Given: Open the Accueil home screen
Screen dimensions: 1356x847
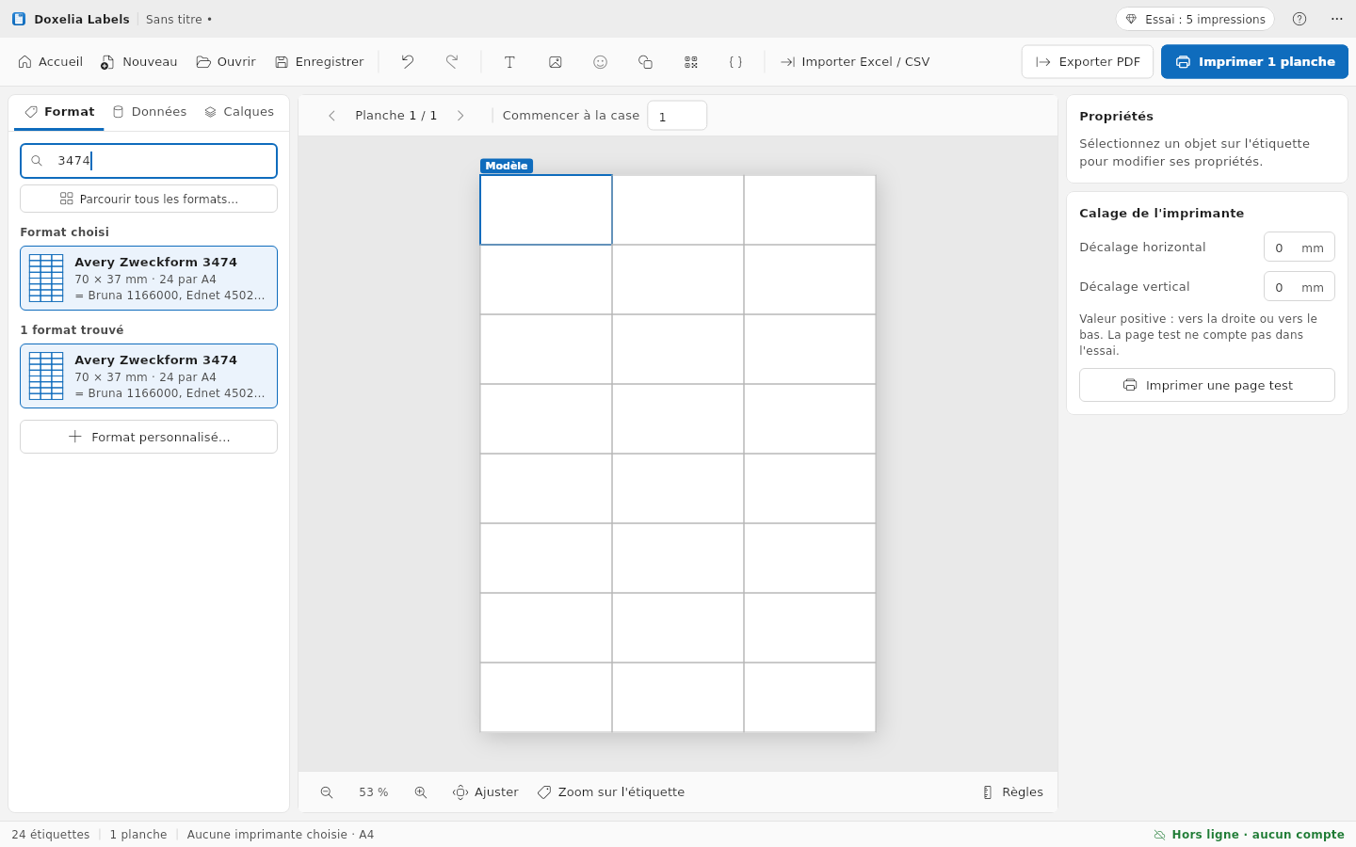Looking at the screenshot, I should point(51,62).
